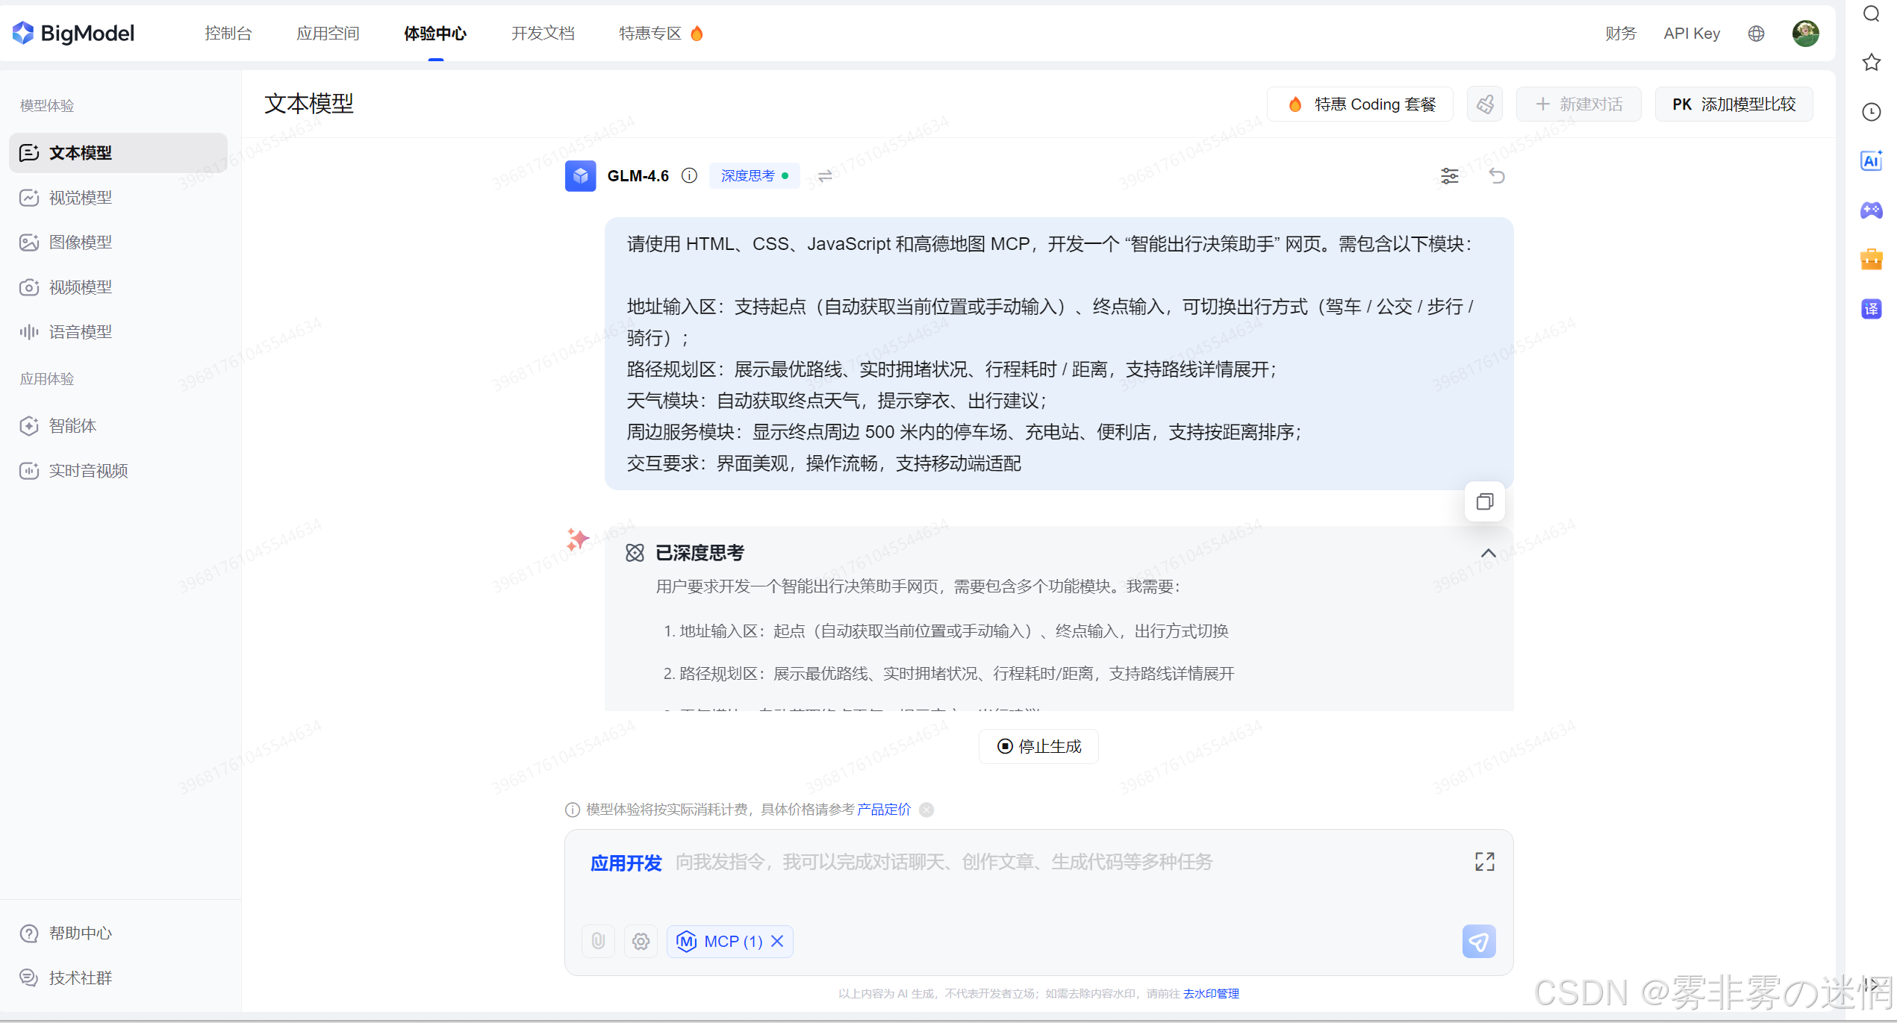Viewport: 1897px width, 1023px height.
Task: Click the eraser icon next to 新建对话
Action: [1485, 104]
